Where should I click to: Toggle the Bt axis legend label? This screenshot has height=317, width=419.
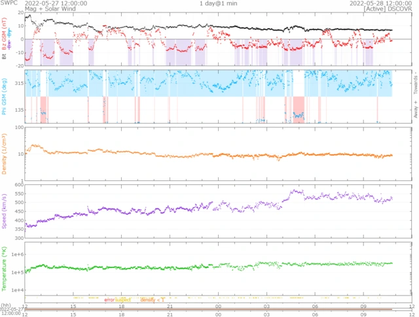[x=5, y=58]
